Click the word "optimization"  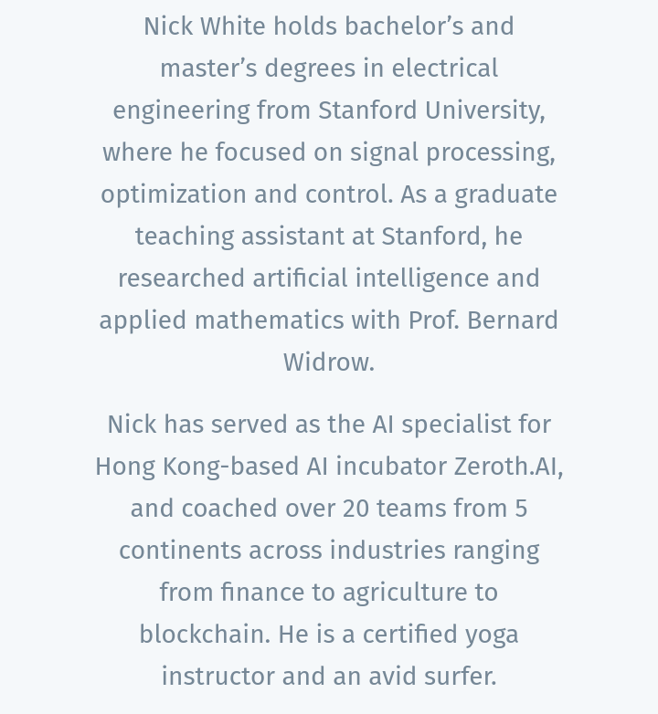coord(174,194)
